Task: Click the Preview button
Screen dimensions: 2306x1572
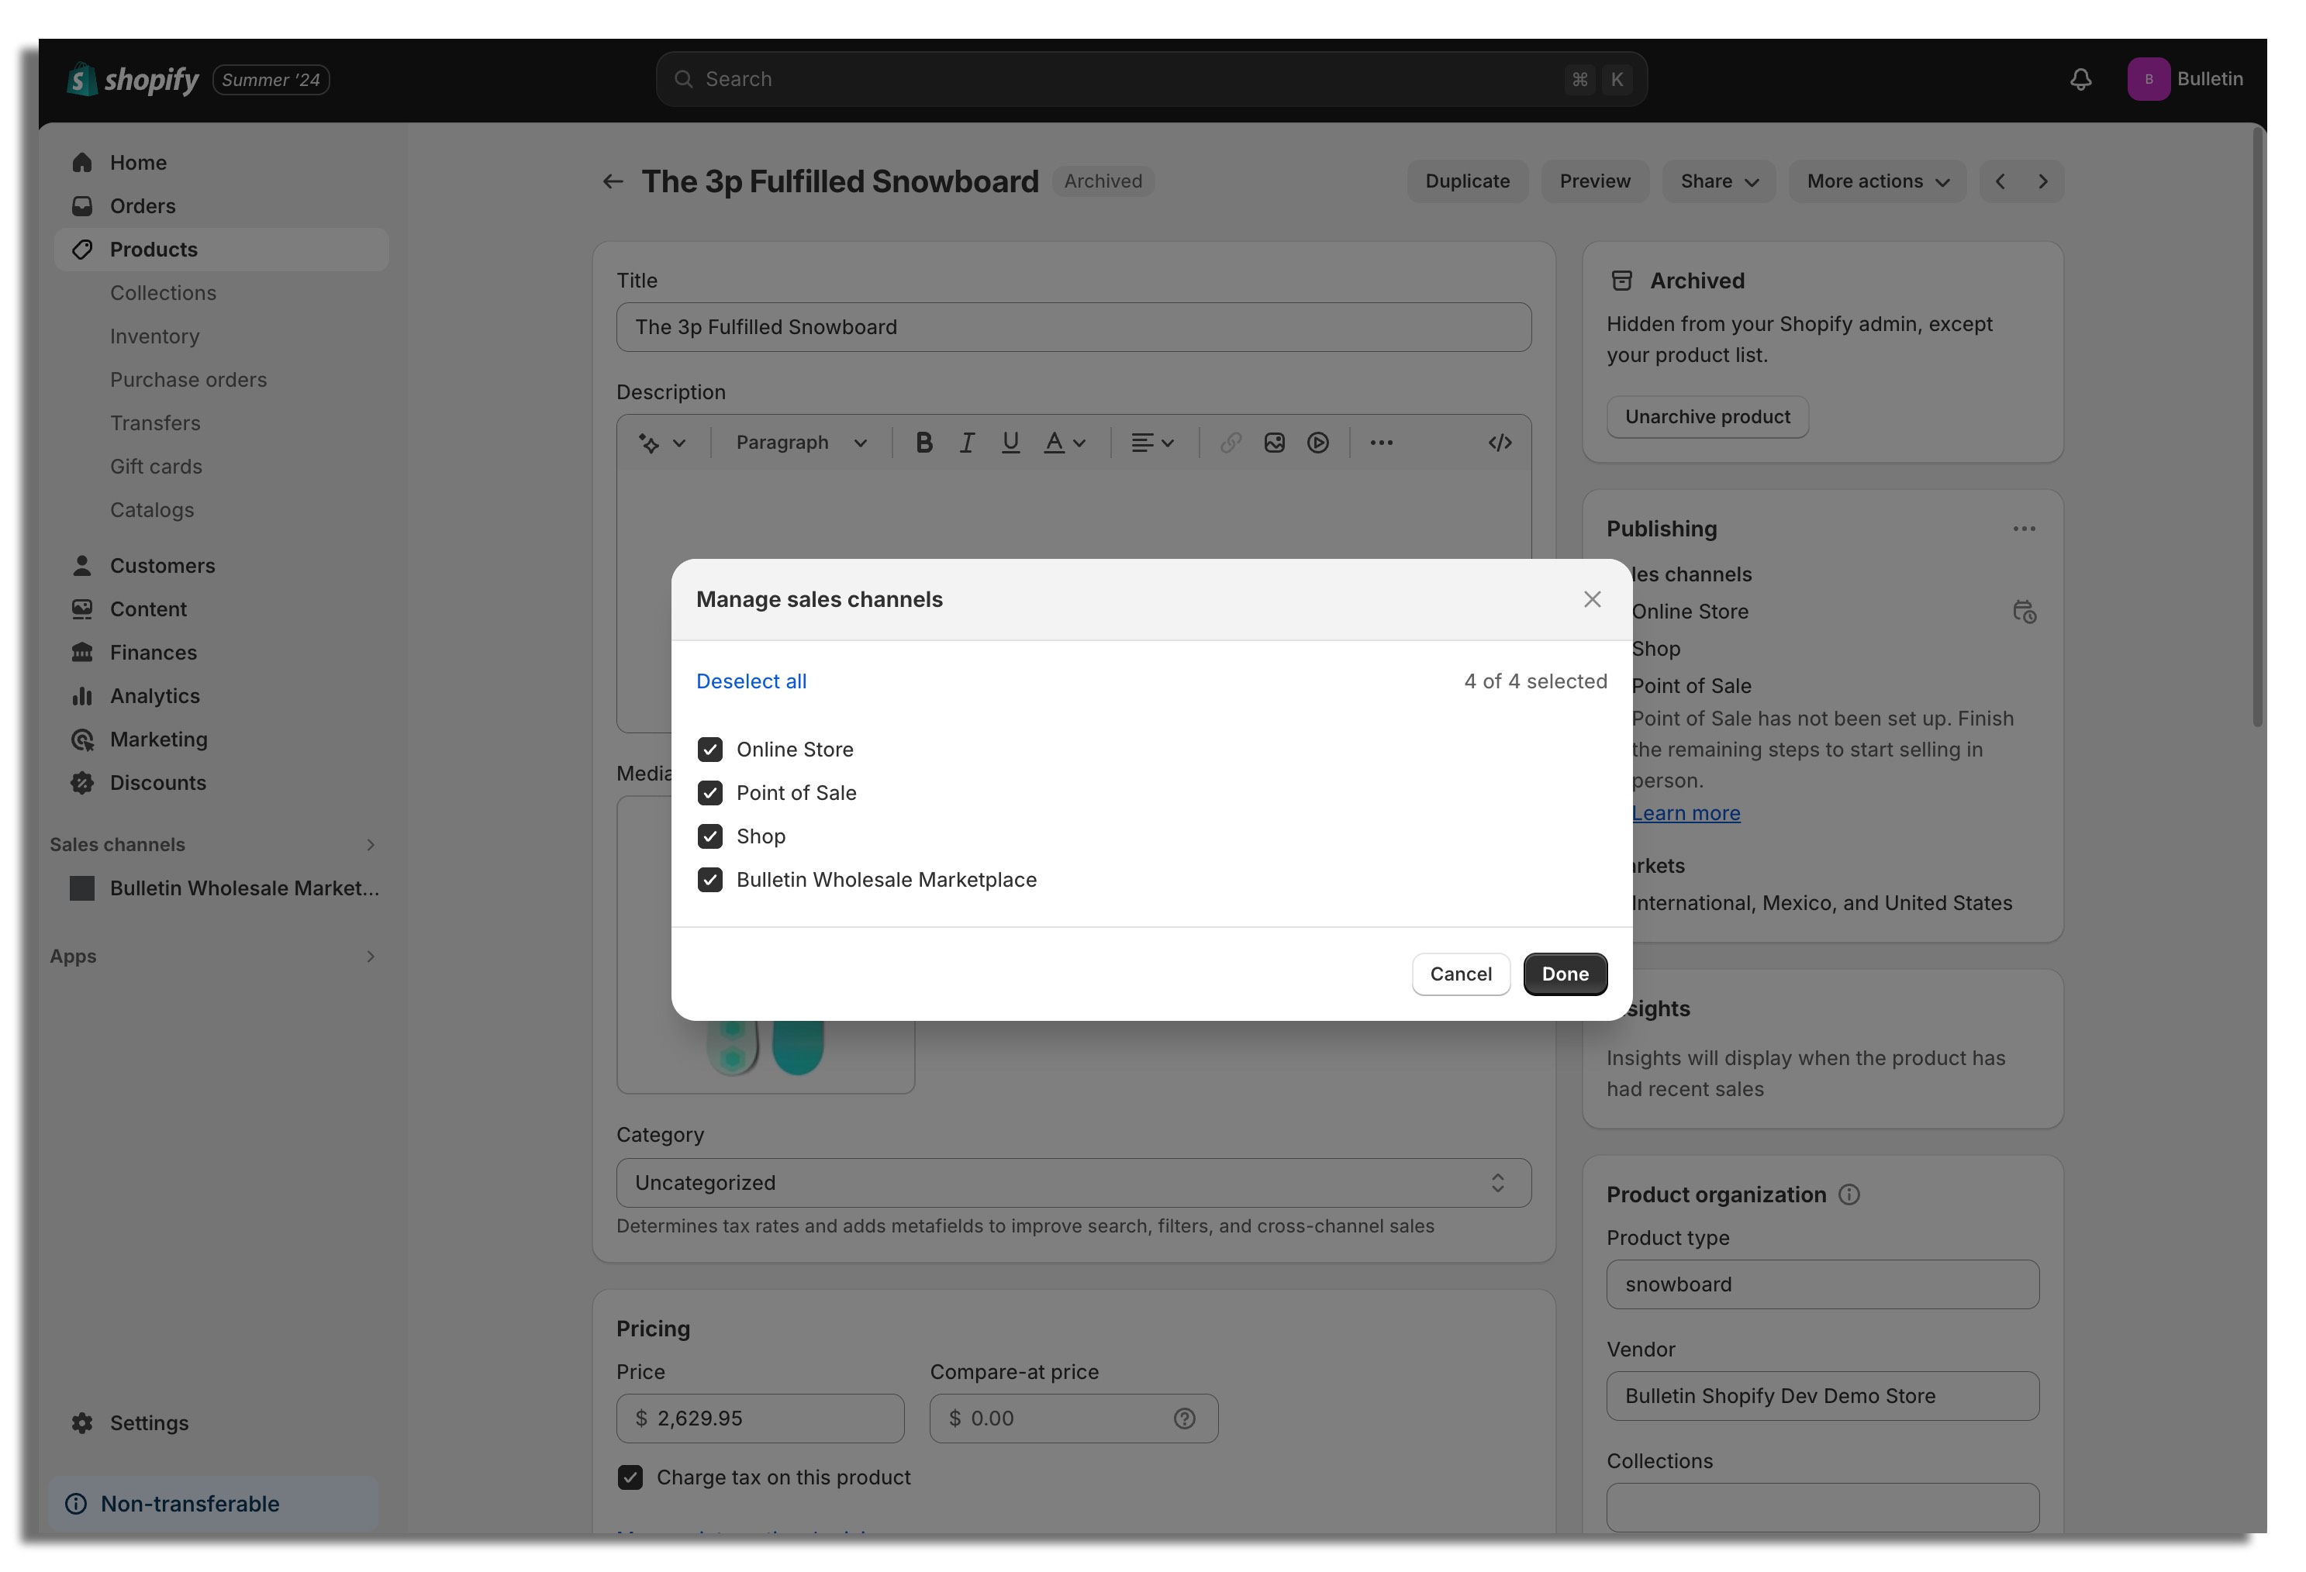Action: click(x=1594, y=181)
